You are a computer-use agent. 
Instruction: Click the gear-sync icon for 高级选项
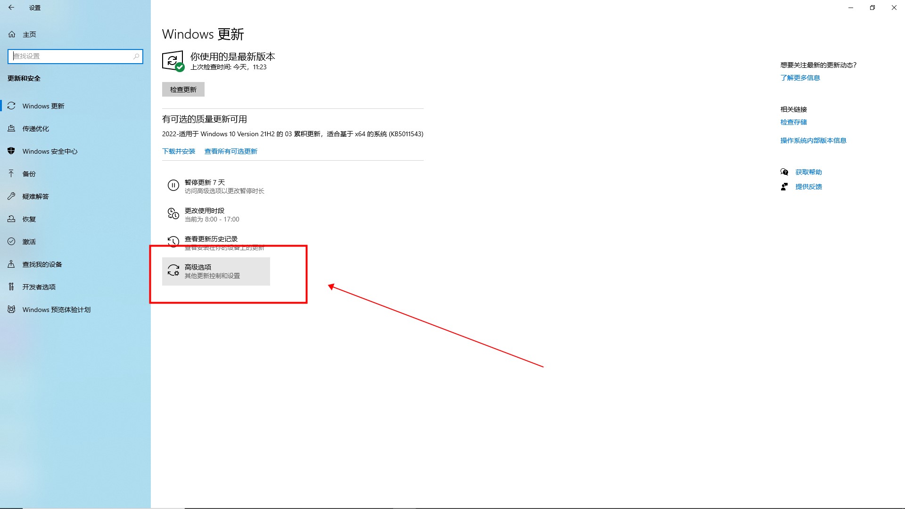173,271
